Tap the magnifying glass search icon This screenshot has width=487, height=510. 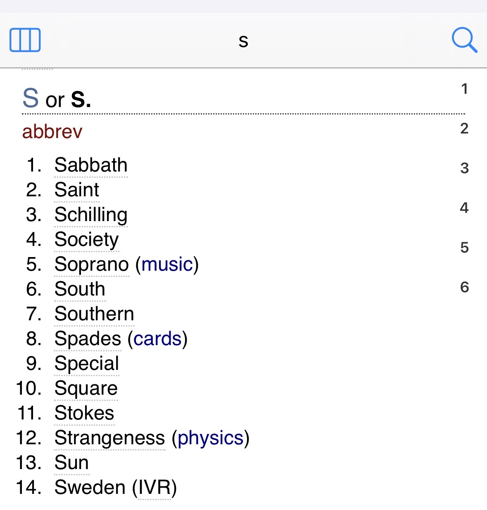pos(464,40)
